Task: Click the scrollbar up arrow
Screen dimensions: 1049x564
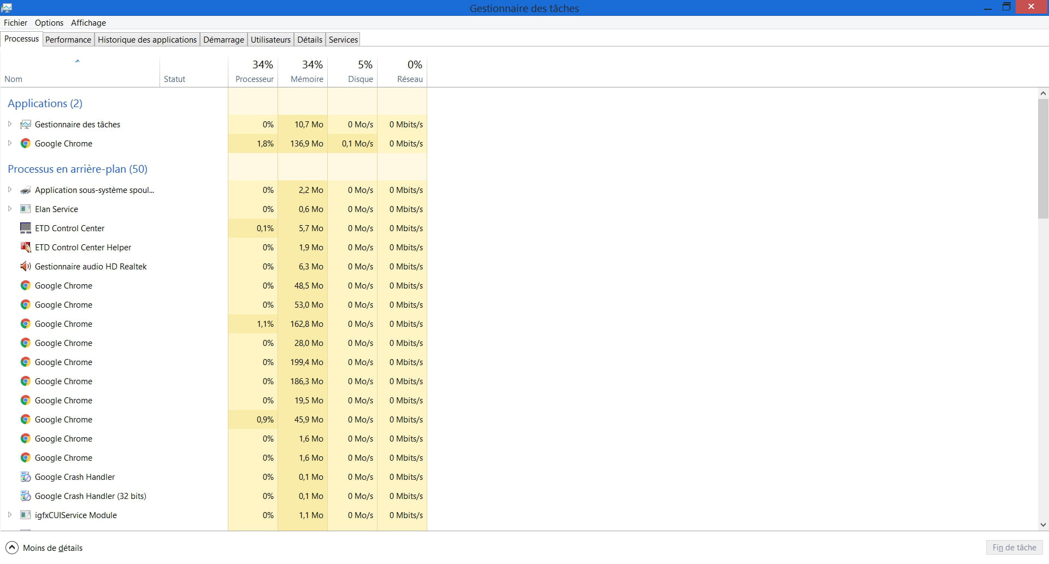Action: (x=1043, y=93)
